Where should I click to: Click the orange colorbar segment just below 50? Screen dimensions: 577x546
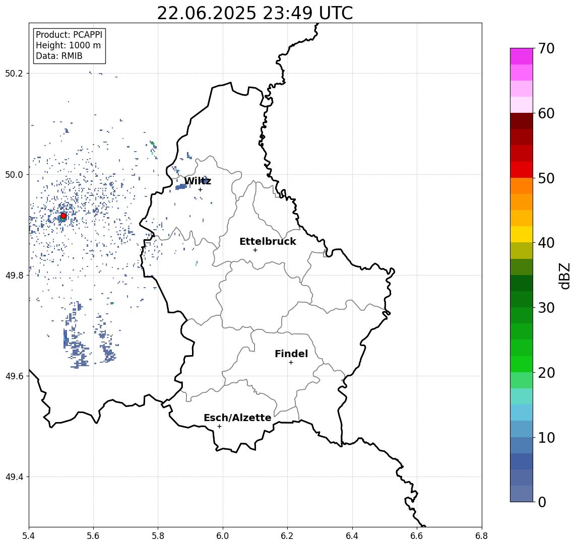tap(522, 186)
